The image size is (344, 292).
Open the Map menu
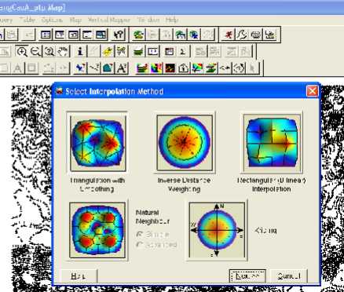75,20
